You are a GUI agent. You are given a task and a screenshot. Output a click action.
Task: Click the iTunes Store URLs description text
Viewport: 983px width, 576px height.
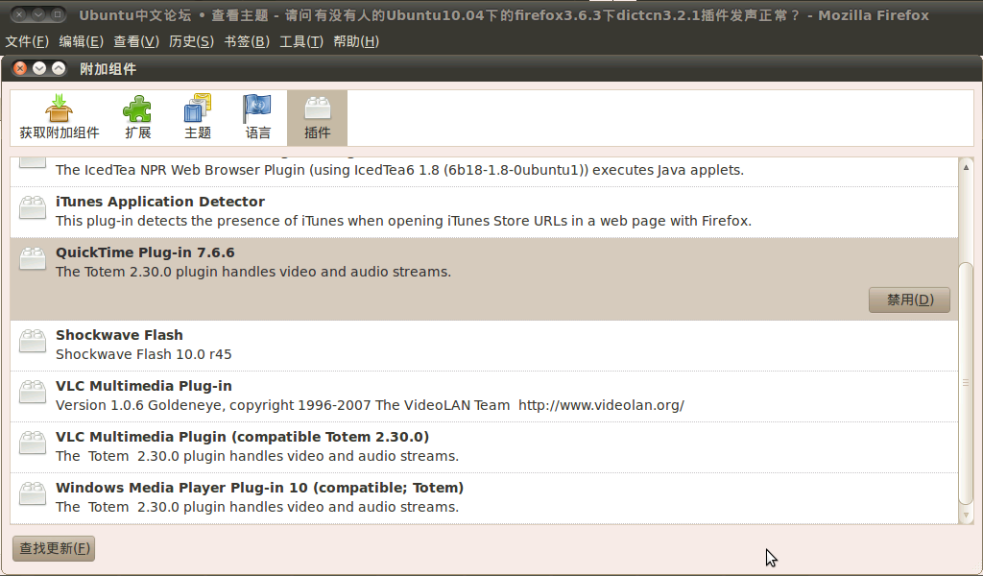(403, 221)
